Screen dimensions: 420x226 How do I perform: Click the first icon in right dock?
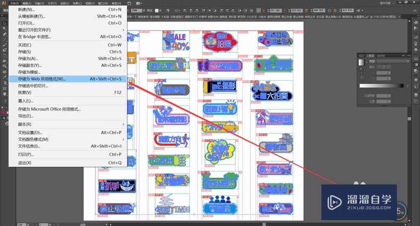tap(415, 23)
